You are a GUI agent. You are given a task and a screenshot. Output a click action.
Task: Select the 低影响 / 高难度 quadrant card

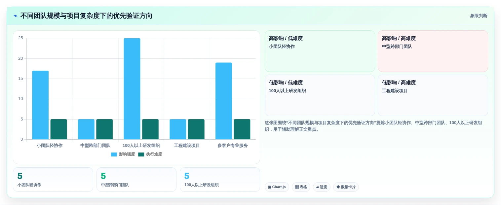click(x=433, y=95)
